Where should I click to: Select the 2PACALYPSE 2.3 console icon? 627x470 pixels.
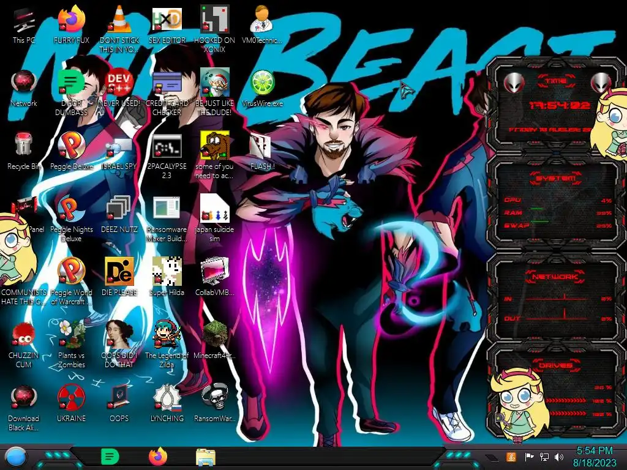click(167, 156)
